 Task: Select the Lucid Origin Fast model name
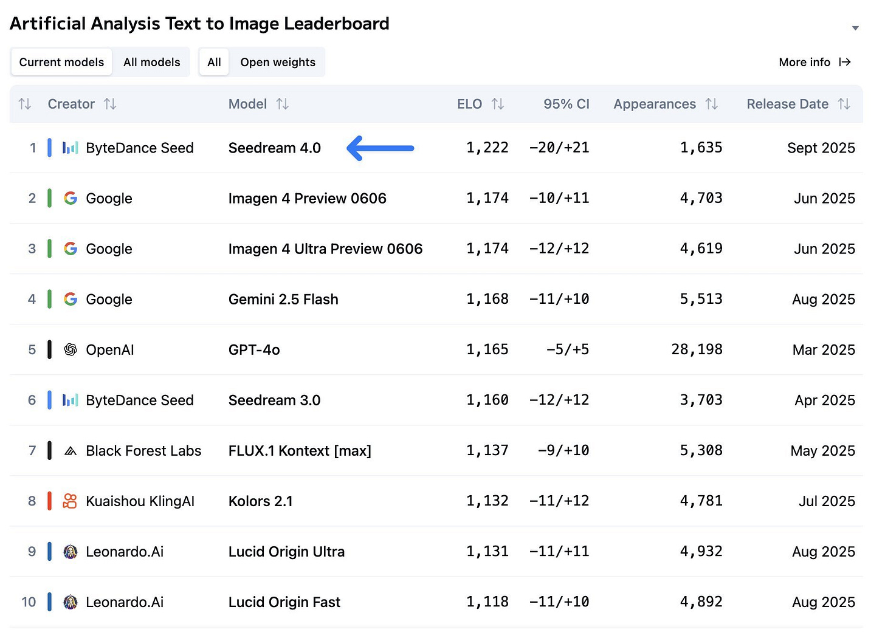pos(284,602)
